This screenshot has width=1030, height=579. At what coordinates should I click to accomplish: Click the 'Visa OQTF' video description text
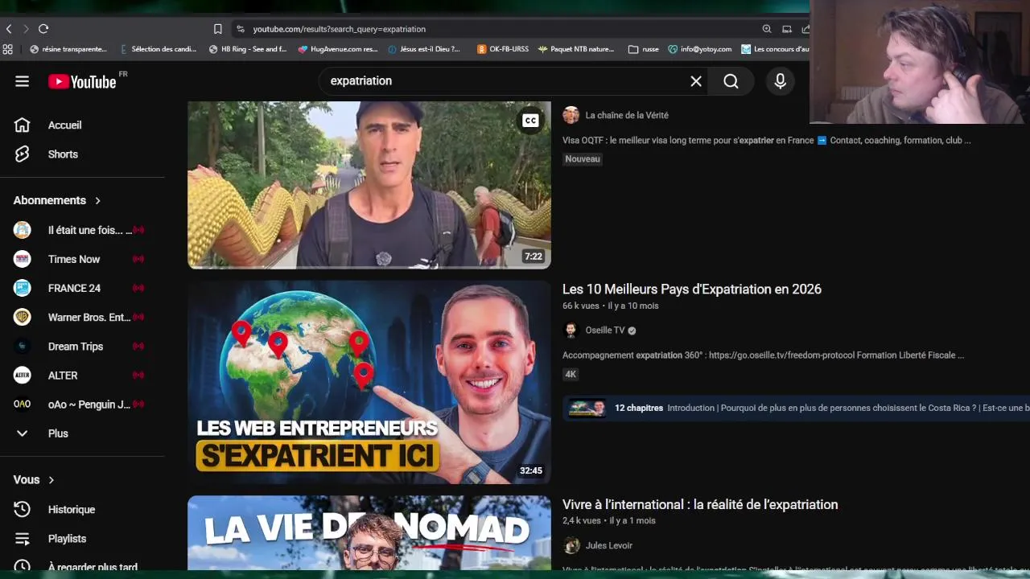(x=767, y=140)
